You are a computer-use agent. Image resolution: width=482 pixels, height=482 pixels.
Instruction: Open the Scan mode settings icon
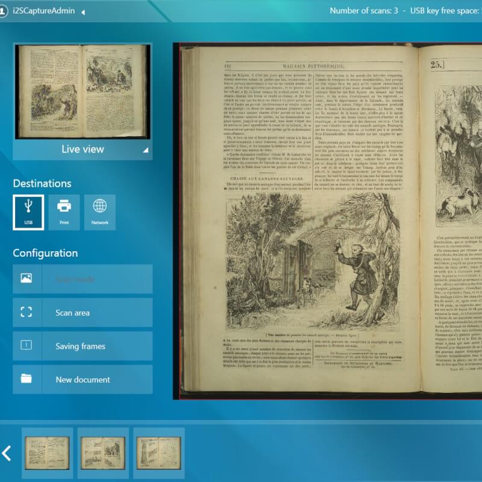click(27, 279)
